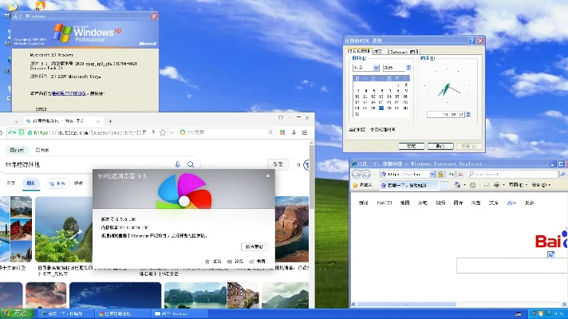Viewport: 568px width, 319px height.
Task: Select day 15 in the calendar
Action: (397, 96)
